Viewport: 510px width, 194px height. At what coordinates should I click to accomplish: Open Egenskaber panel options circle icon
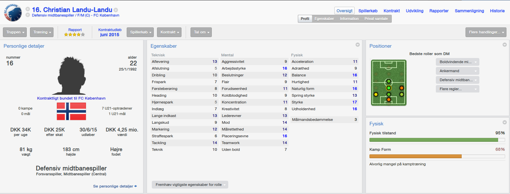pyautogui.click(x=358, y=45)
